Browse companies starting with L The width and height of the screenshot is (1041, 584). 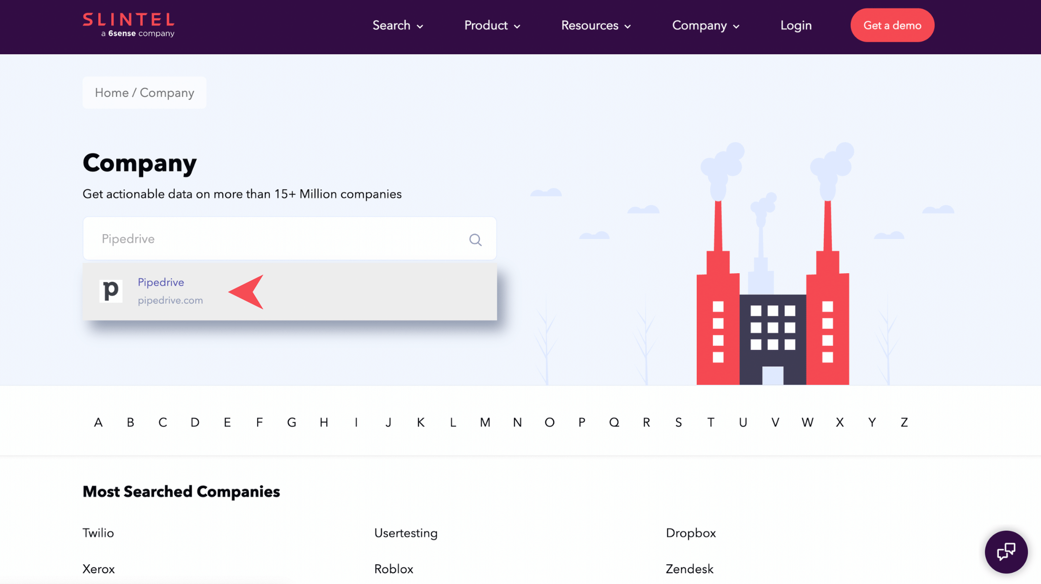(x=453, y=423)
